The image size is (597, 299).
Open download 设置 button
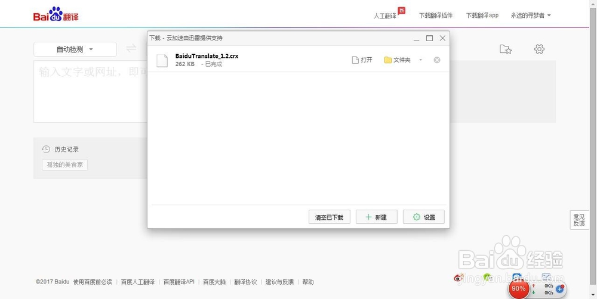click(x=424, y=217)
